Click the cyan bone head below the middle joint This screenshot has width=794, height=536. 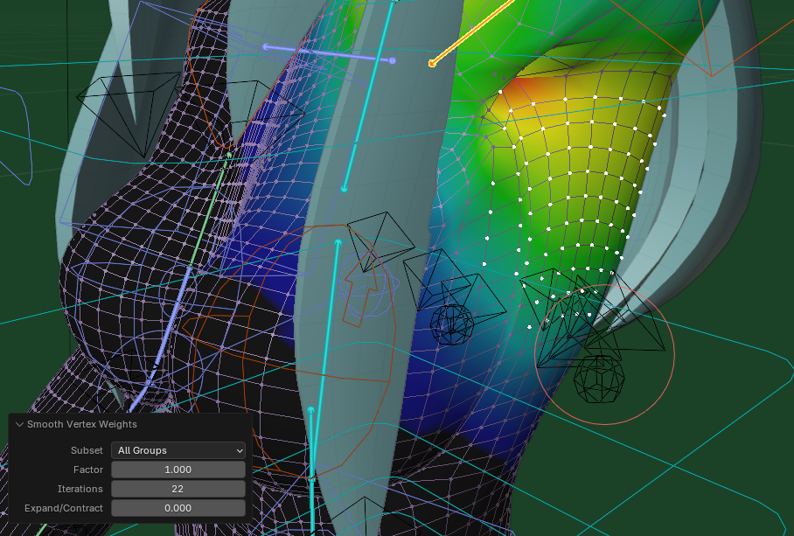338,242
